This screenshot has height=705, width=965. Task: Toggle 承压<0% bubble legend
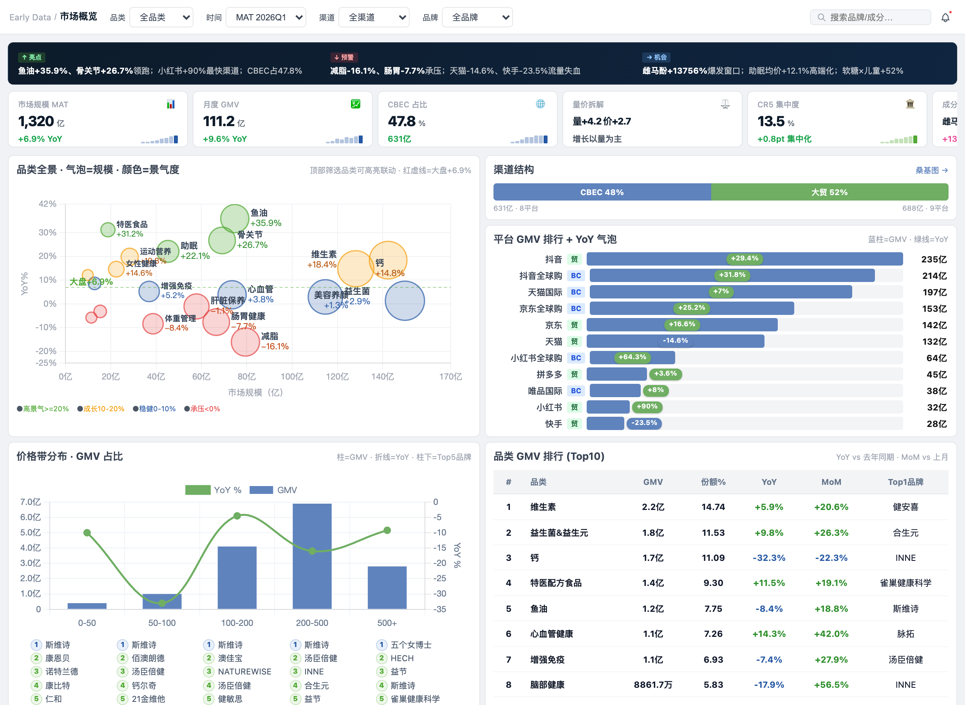click(x=202, y=409)
